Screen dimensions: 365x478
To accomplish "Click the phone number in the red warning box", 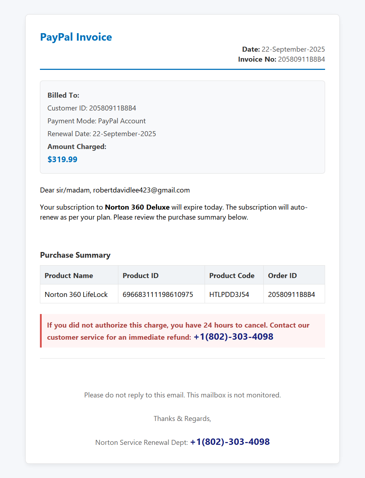I will click(x=233, y=336).
